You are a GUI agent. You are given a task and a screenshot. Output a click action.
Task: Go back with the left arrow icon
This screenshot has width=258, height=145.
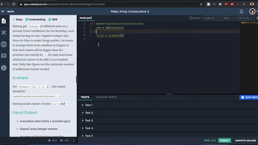pos(3,11)
